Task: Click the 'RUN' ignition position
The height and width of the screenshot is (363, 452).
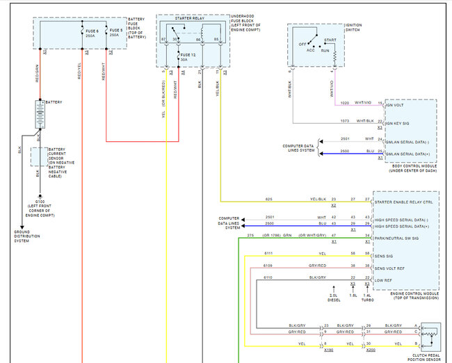Action: pyautogui.click(x=325, y=51)
